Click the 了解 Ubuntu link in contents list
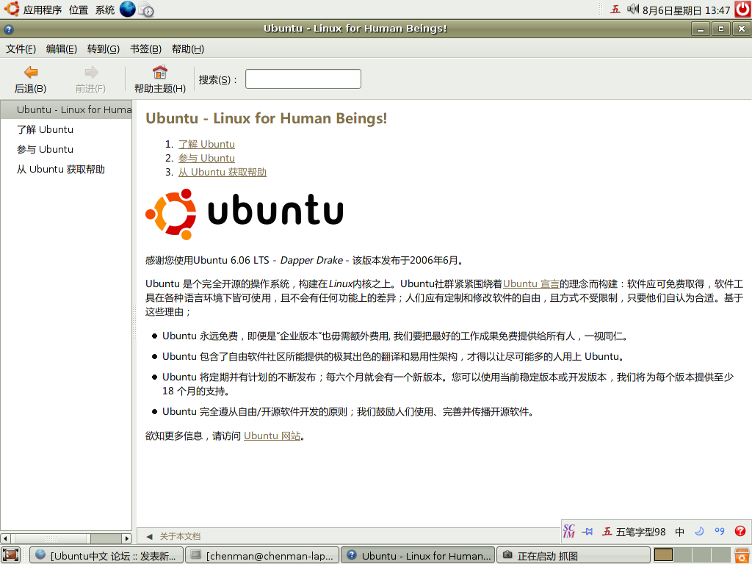Viewport: 752px width, 564px height. point(206,145)
